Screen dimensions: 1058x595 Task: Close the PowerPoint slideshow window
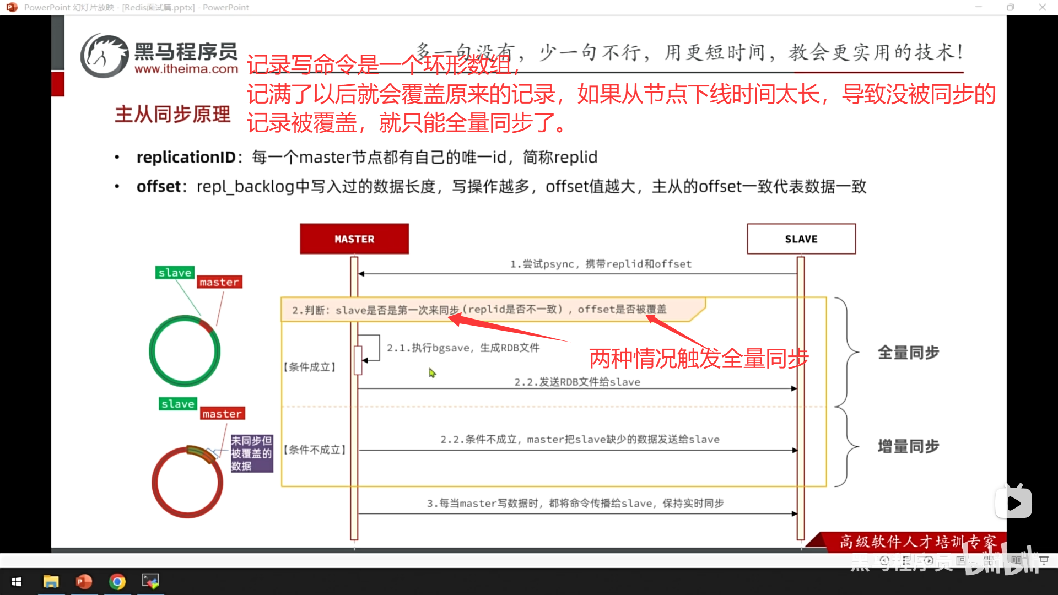tap(1042, 7)
